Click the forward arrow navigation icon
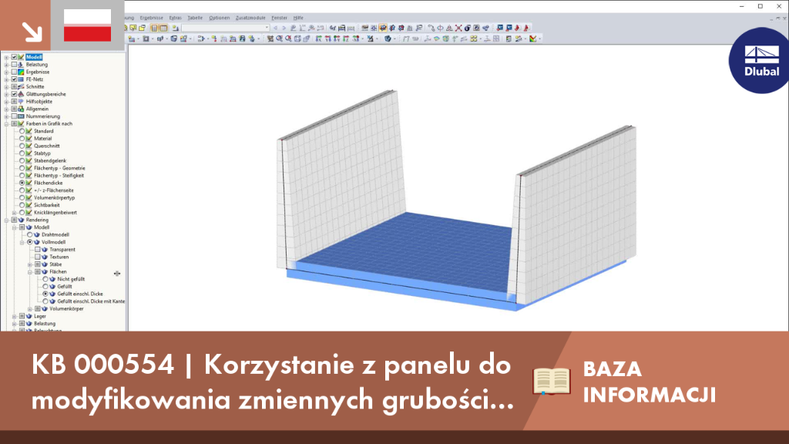This screenshot has height=444, width=789. point(284,29)
